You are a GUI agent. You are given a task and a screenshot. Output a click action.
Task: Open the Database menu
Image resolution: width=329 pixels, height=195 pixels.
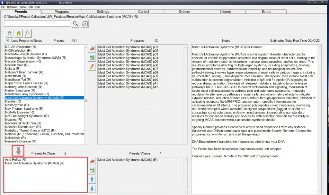[12, 7]
